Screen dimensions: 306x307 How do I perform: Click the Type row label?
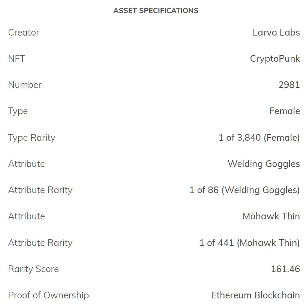18,111
